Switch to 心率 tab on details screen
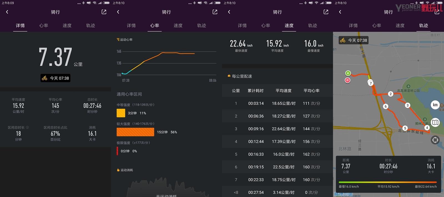The height and width of the screenshot is (197, 444). click(44, 25)
